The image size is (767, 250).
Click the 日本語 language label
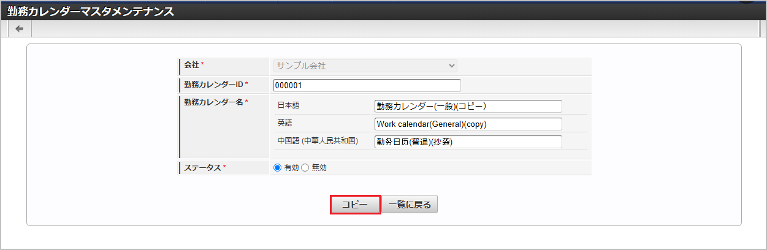pos(288,105)
